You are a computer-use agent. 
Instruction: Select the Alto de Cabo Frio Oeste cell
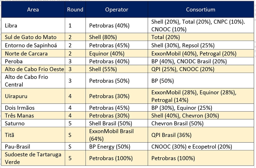[33, 69]
